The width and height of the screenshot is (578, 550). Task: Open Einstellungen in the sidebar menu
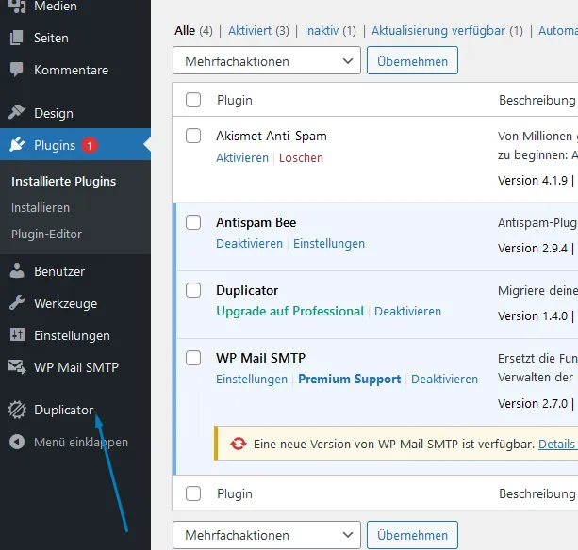pos(72,335)
